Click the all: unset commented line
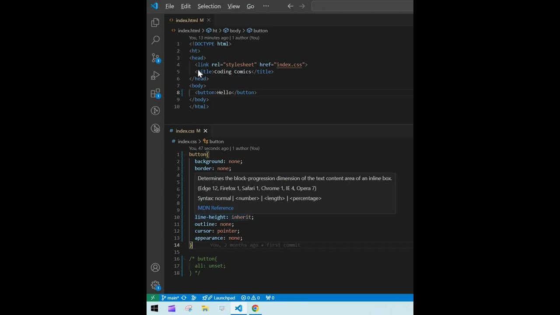Image resolution: width=560 pixels, height=315 pixels. click(210, 266)
